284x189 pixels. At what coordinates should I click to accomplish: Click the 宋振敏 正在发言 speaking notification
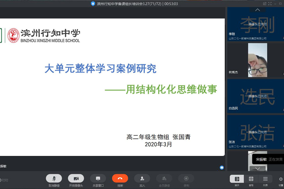[x=269, y=159]
